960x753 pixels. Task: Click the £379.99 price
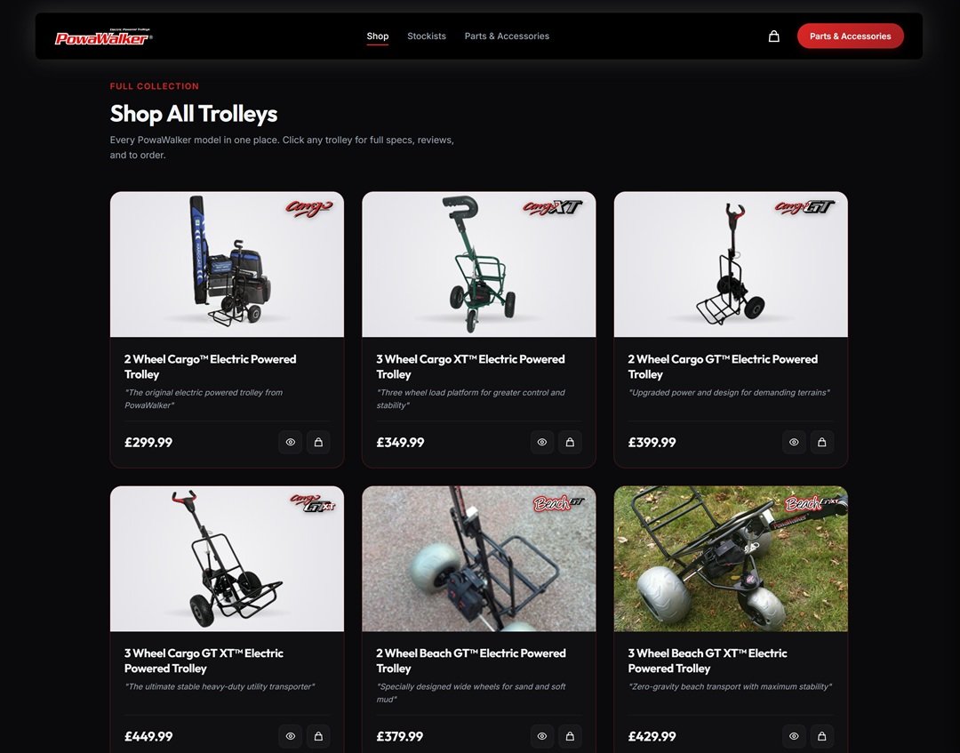399,737
